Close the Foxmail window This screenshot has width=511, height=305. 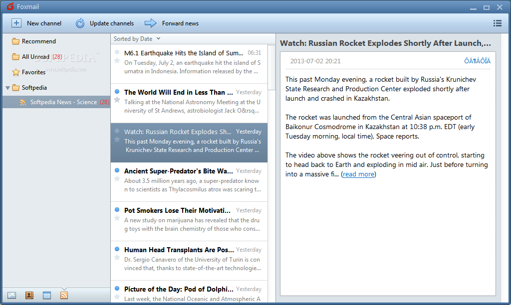[x=500, y=7]
